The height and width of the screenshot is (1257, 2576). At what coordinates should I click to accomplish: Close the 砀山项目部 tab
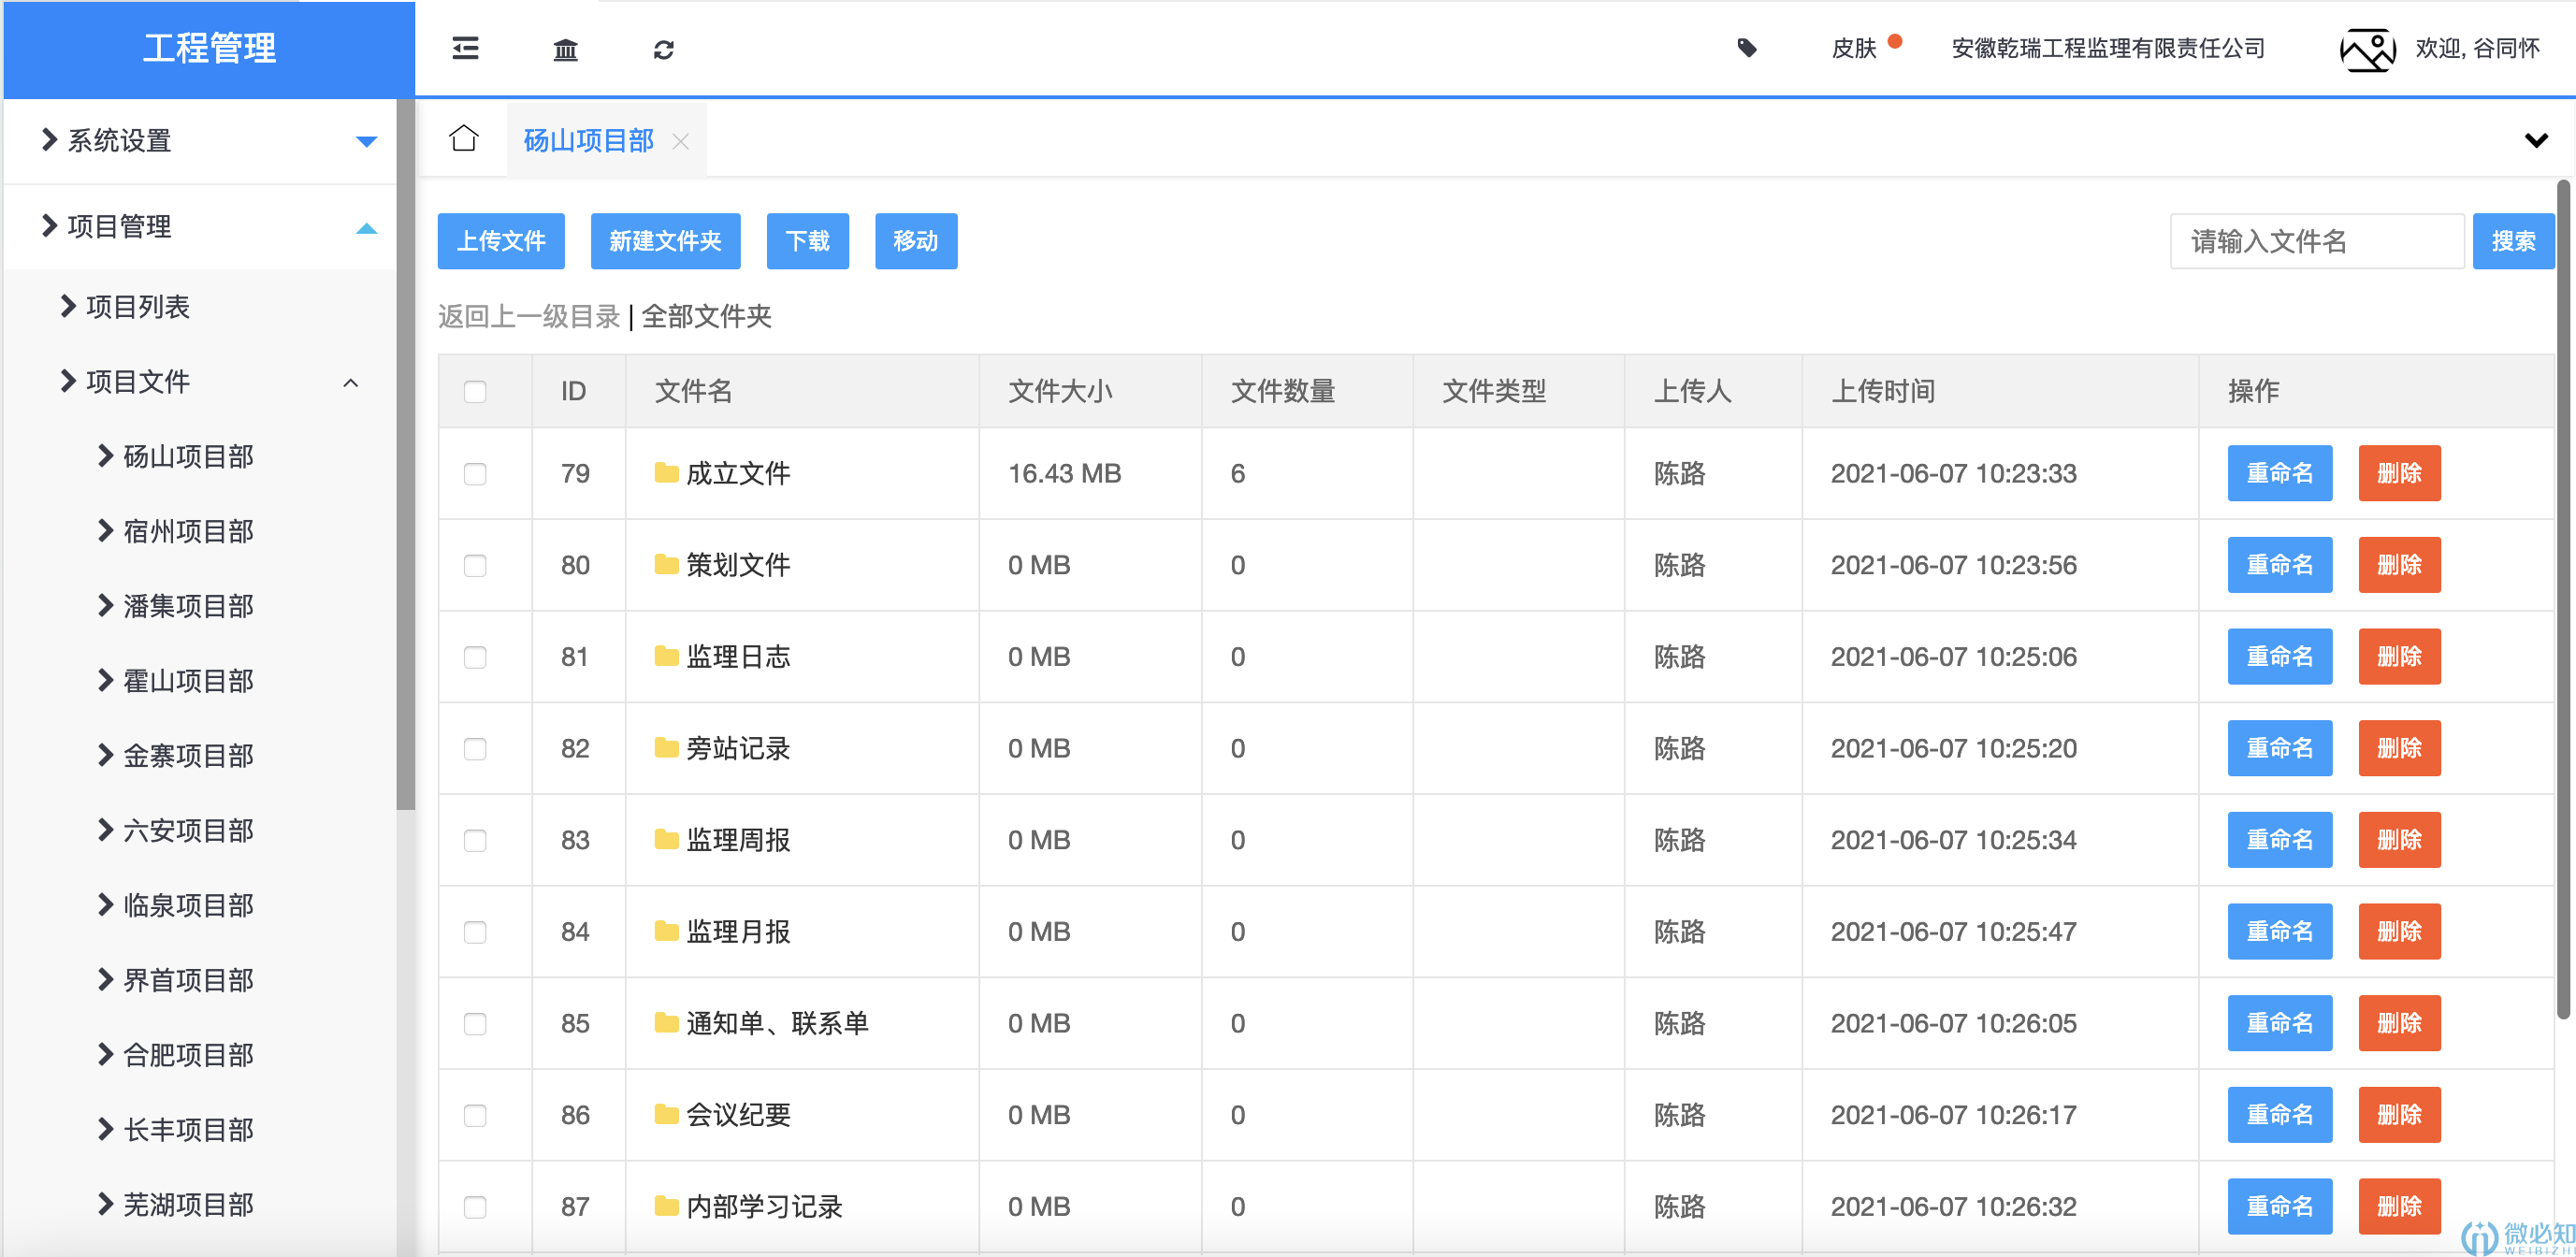(680, 141)
